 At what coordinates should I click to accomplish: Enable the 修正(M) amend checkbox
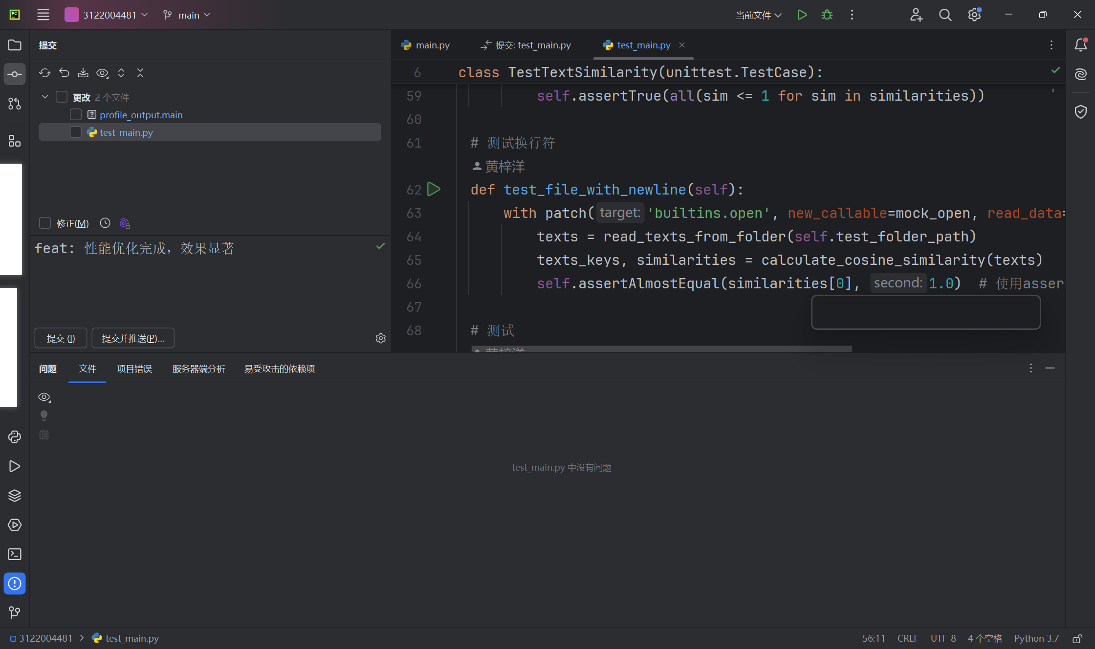click(x=45, y=223)
